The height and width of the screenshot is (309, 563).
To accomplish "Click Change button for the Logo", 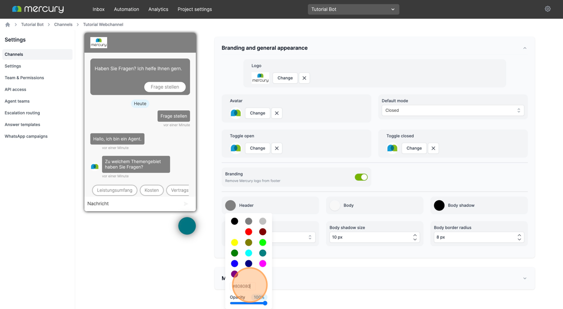I will pyautogui.click(x=285, y=78).
